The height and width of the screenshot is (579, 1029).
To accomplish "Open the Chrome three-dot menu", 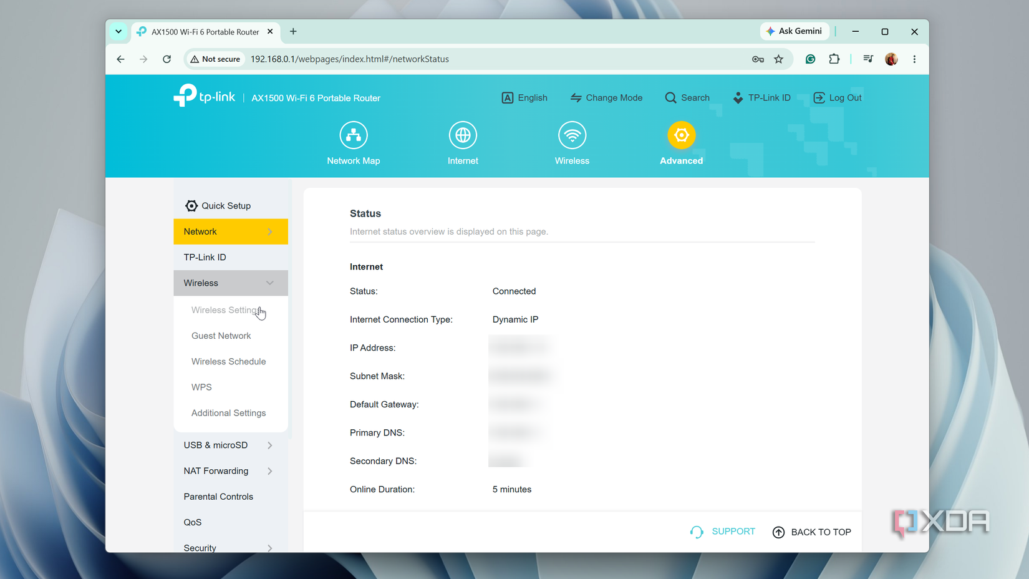I will [914, 59].
